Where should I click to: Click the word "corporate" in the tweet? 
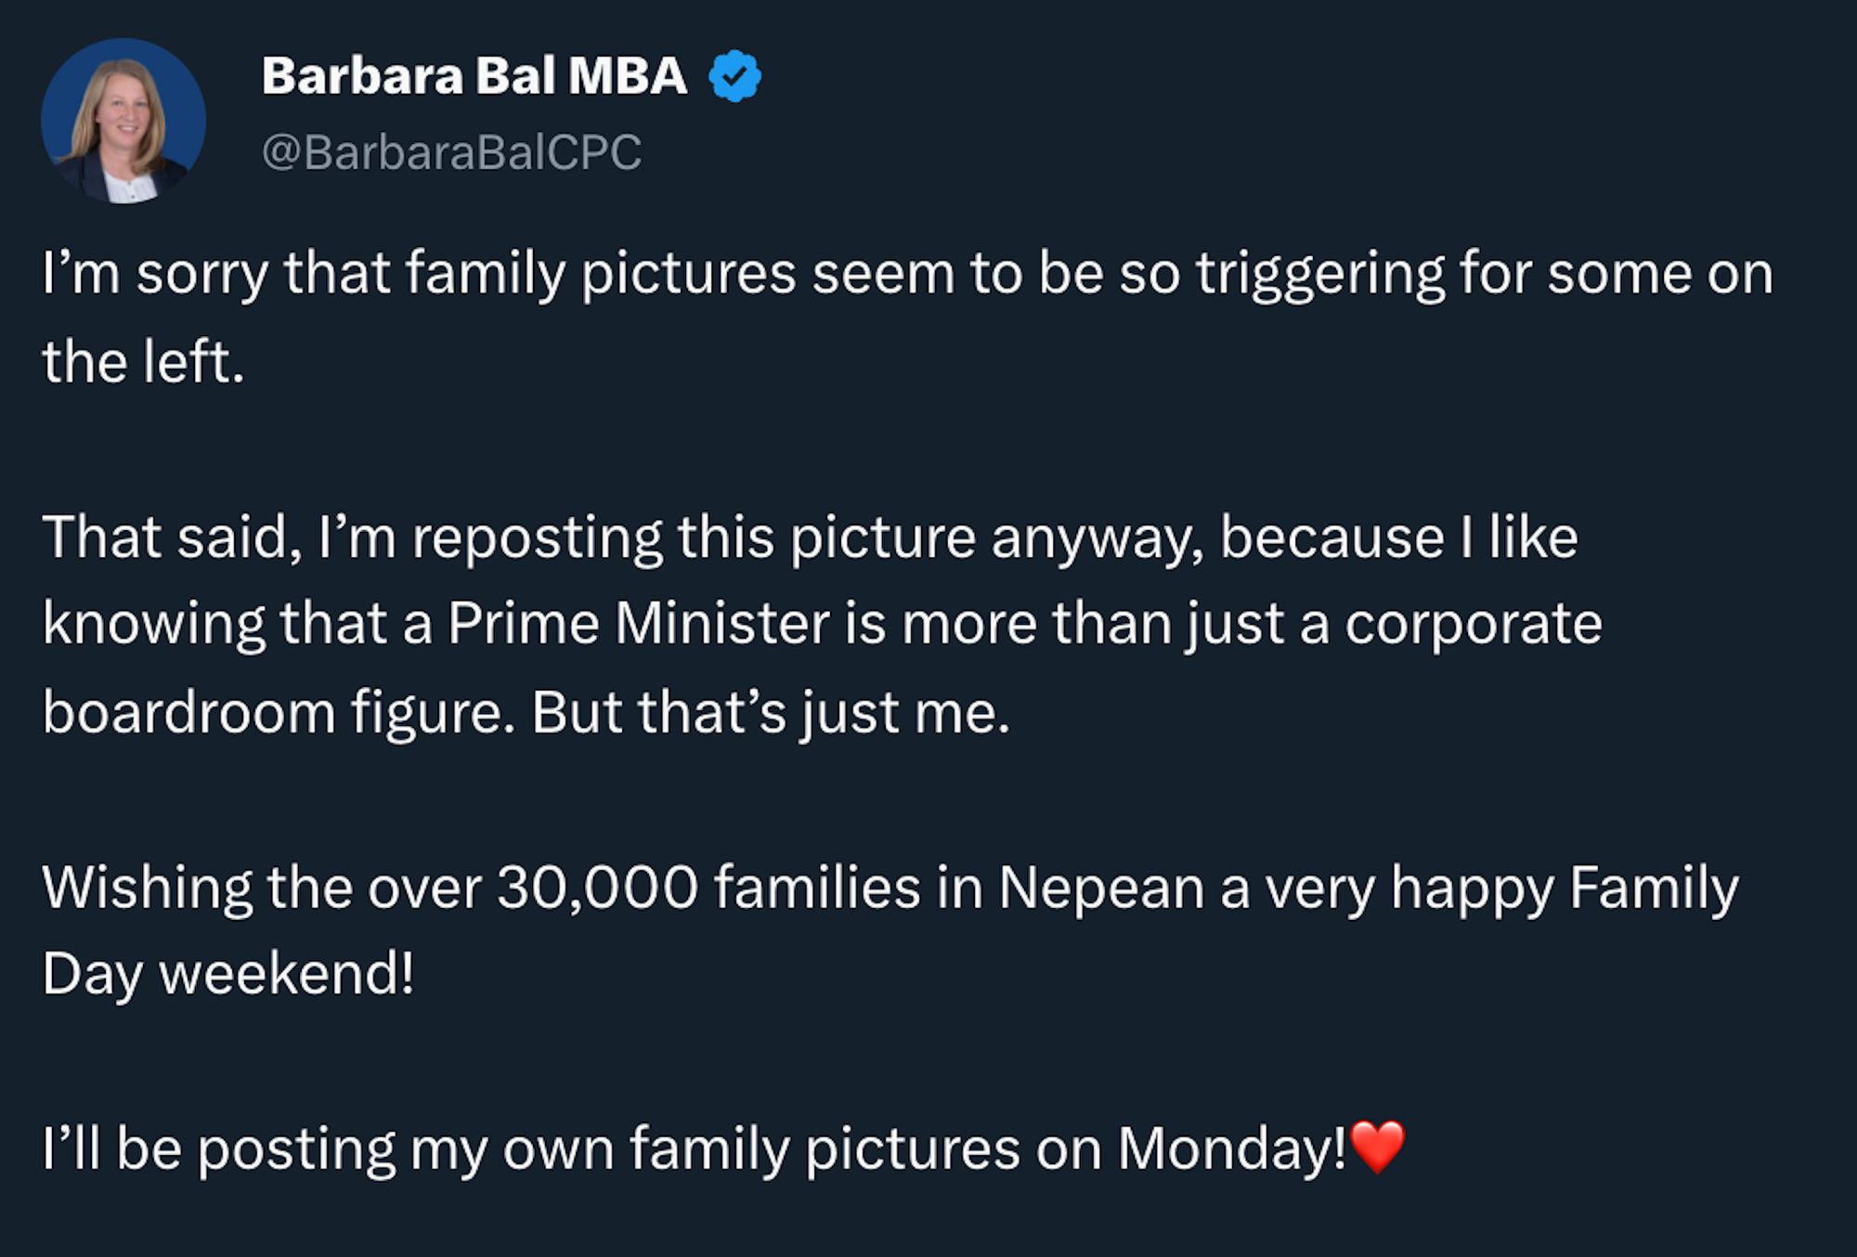coord(1473,624)
